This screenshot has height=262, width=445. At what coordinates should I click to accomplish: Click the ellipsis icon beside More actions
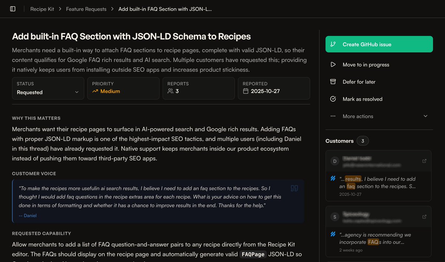333,116
